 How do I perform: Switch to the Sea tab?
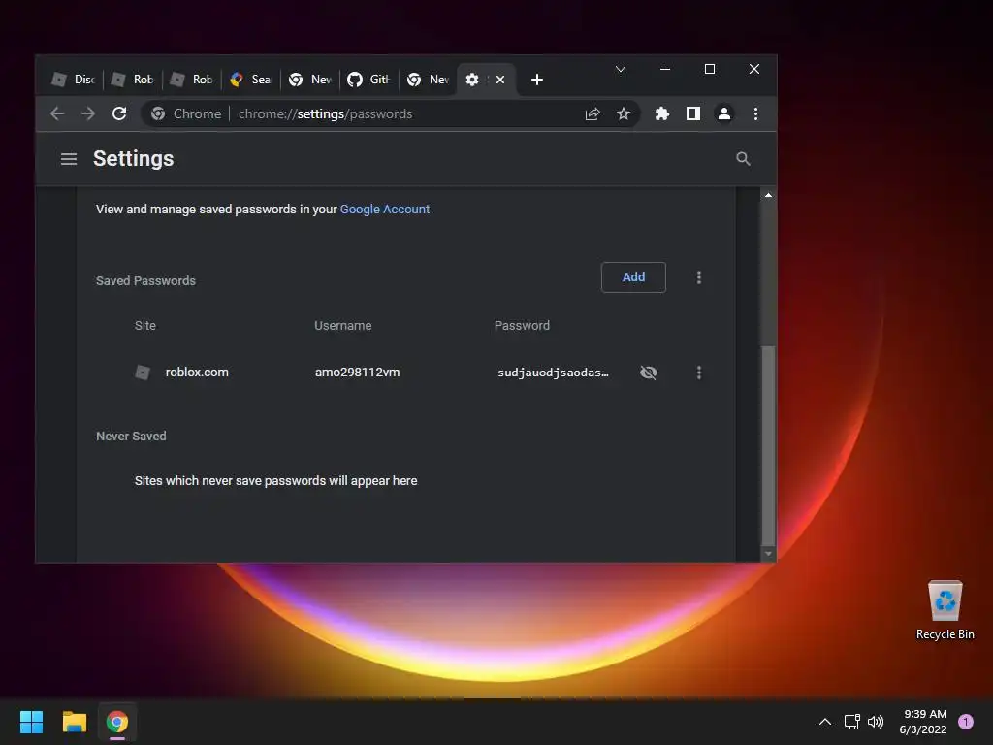coord(251,80)
